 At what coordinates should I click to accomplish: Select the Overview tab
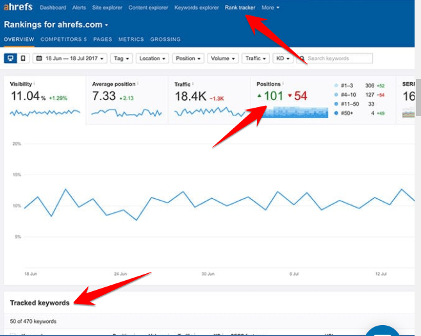19,39
